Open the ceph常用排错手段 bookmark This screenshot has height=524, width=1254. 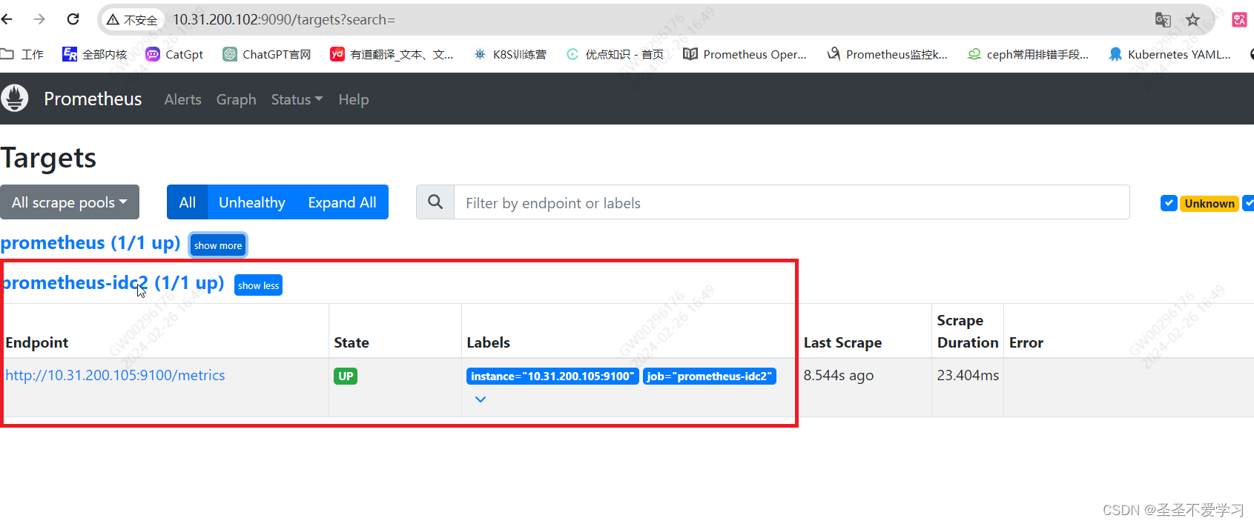coord(1029,54)
